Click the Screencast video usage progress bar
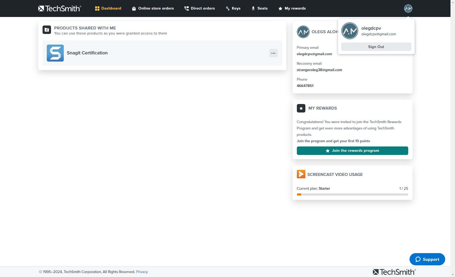This screenshot has width=455, height=277. click(352, 194)
